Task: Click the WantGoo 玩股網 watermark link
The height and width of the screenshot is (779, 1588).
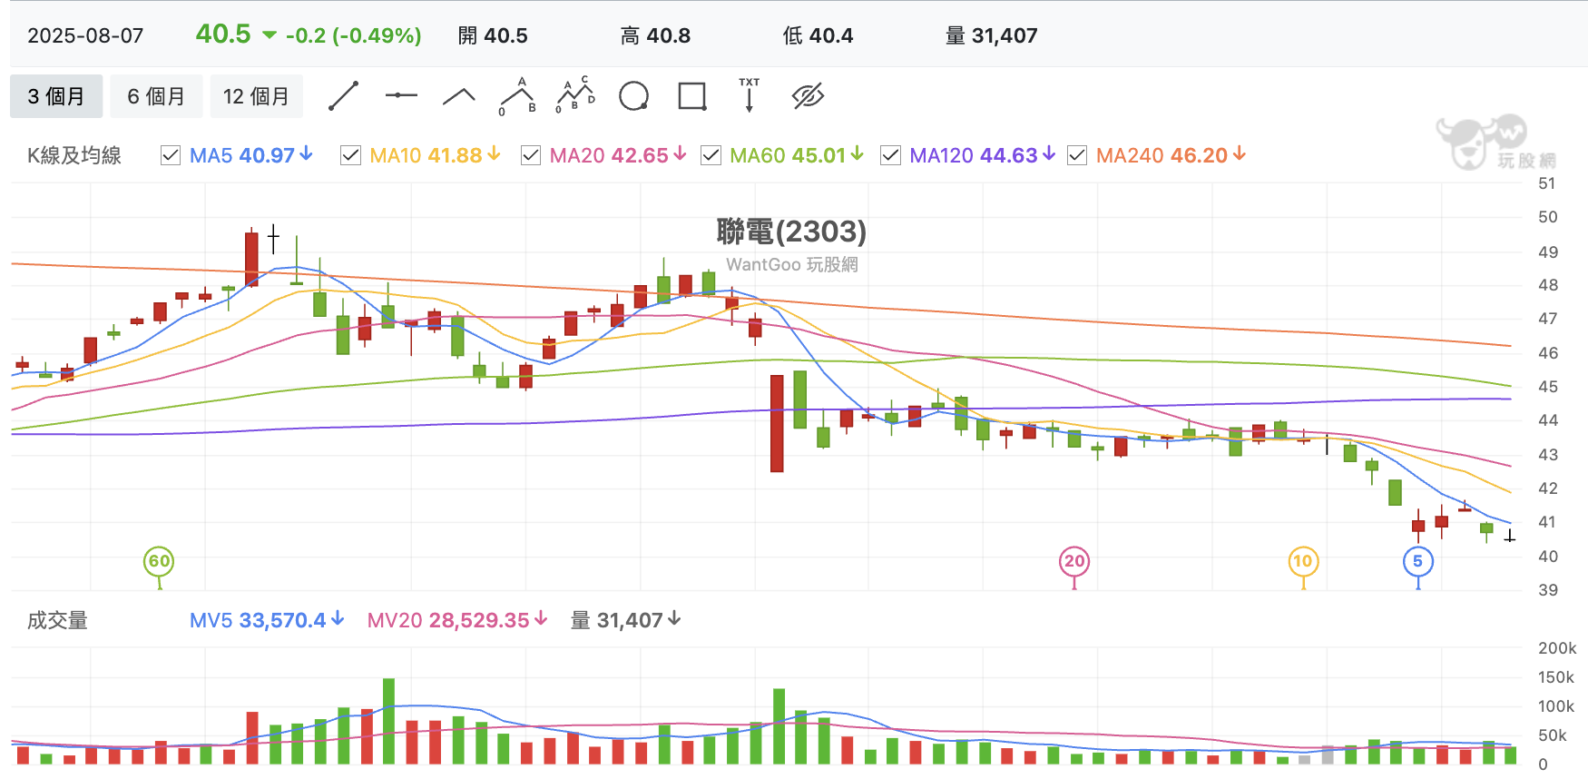Action: [791, 264]
